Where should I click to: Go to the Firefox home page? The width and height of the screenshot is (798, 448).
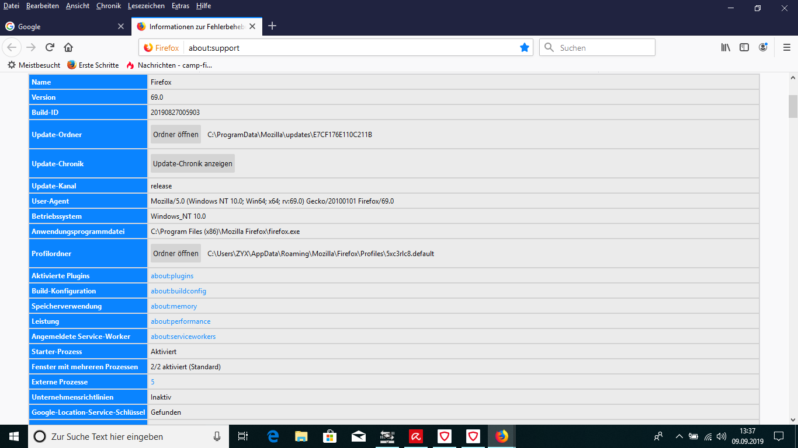[68, 47]
